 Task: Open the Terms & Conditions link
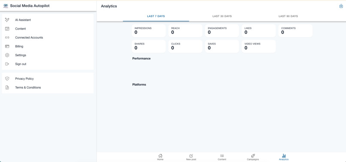[x=48, y=87]
